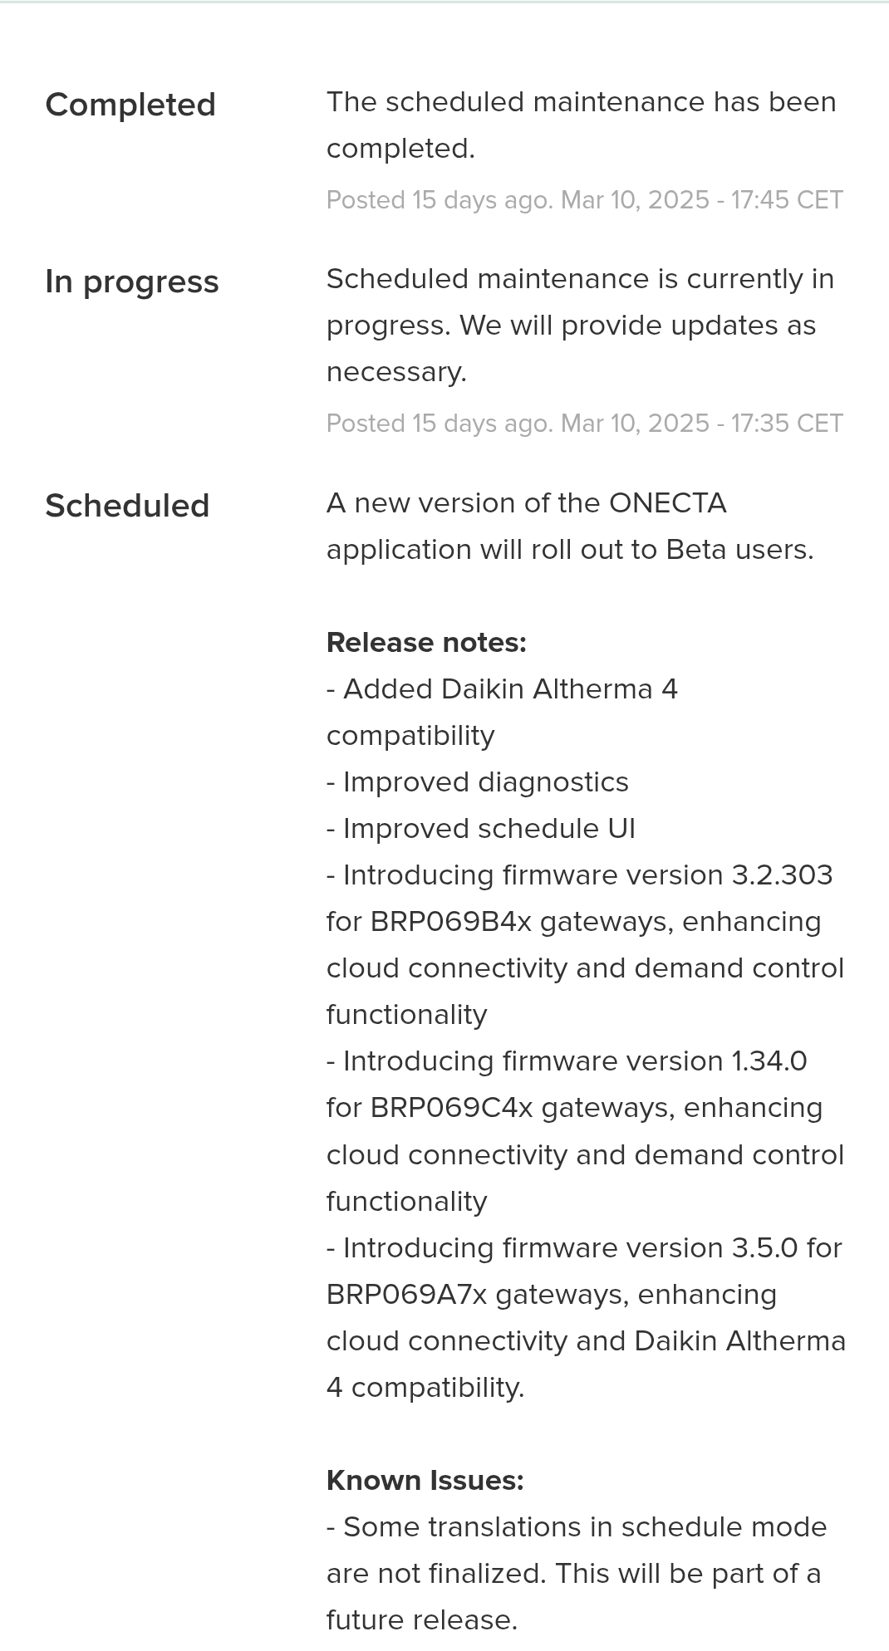This screenshot has height=1651, width=889.
Task: Click the Scheduled status heading
Action: click(127, 506)
